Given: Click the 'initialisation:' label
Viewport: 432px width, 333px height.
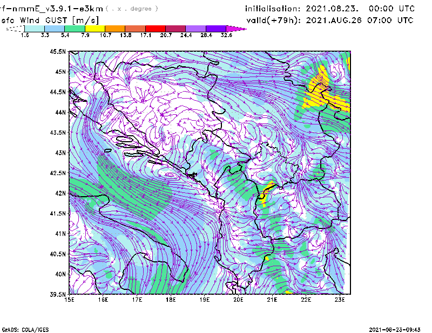Looking at the screenshot, I should 273,9.
